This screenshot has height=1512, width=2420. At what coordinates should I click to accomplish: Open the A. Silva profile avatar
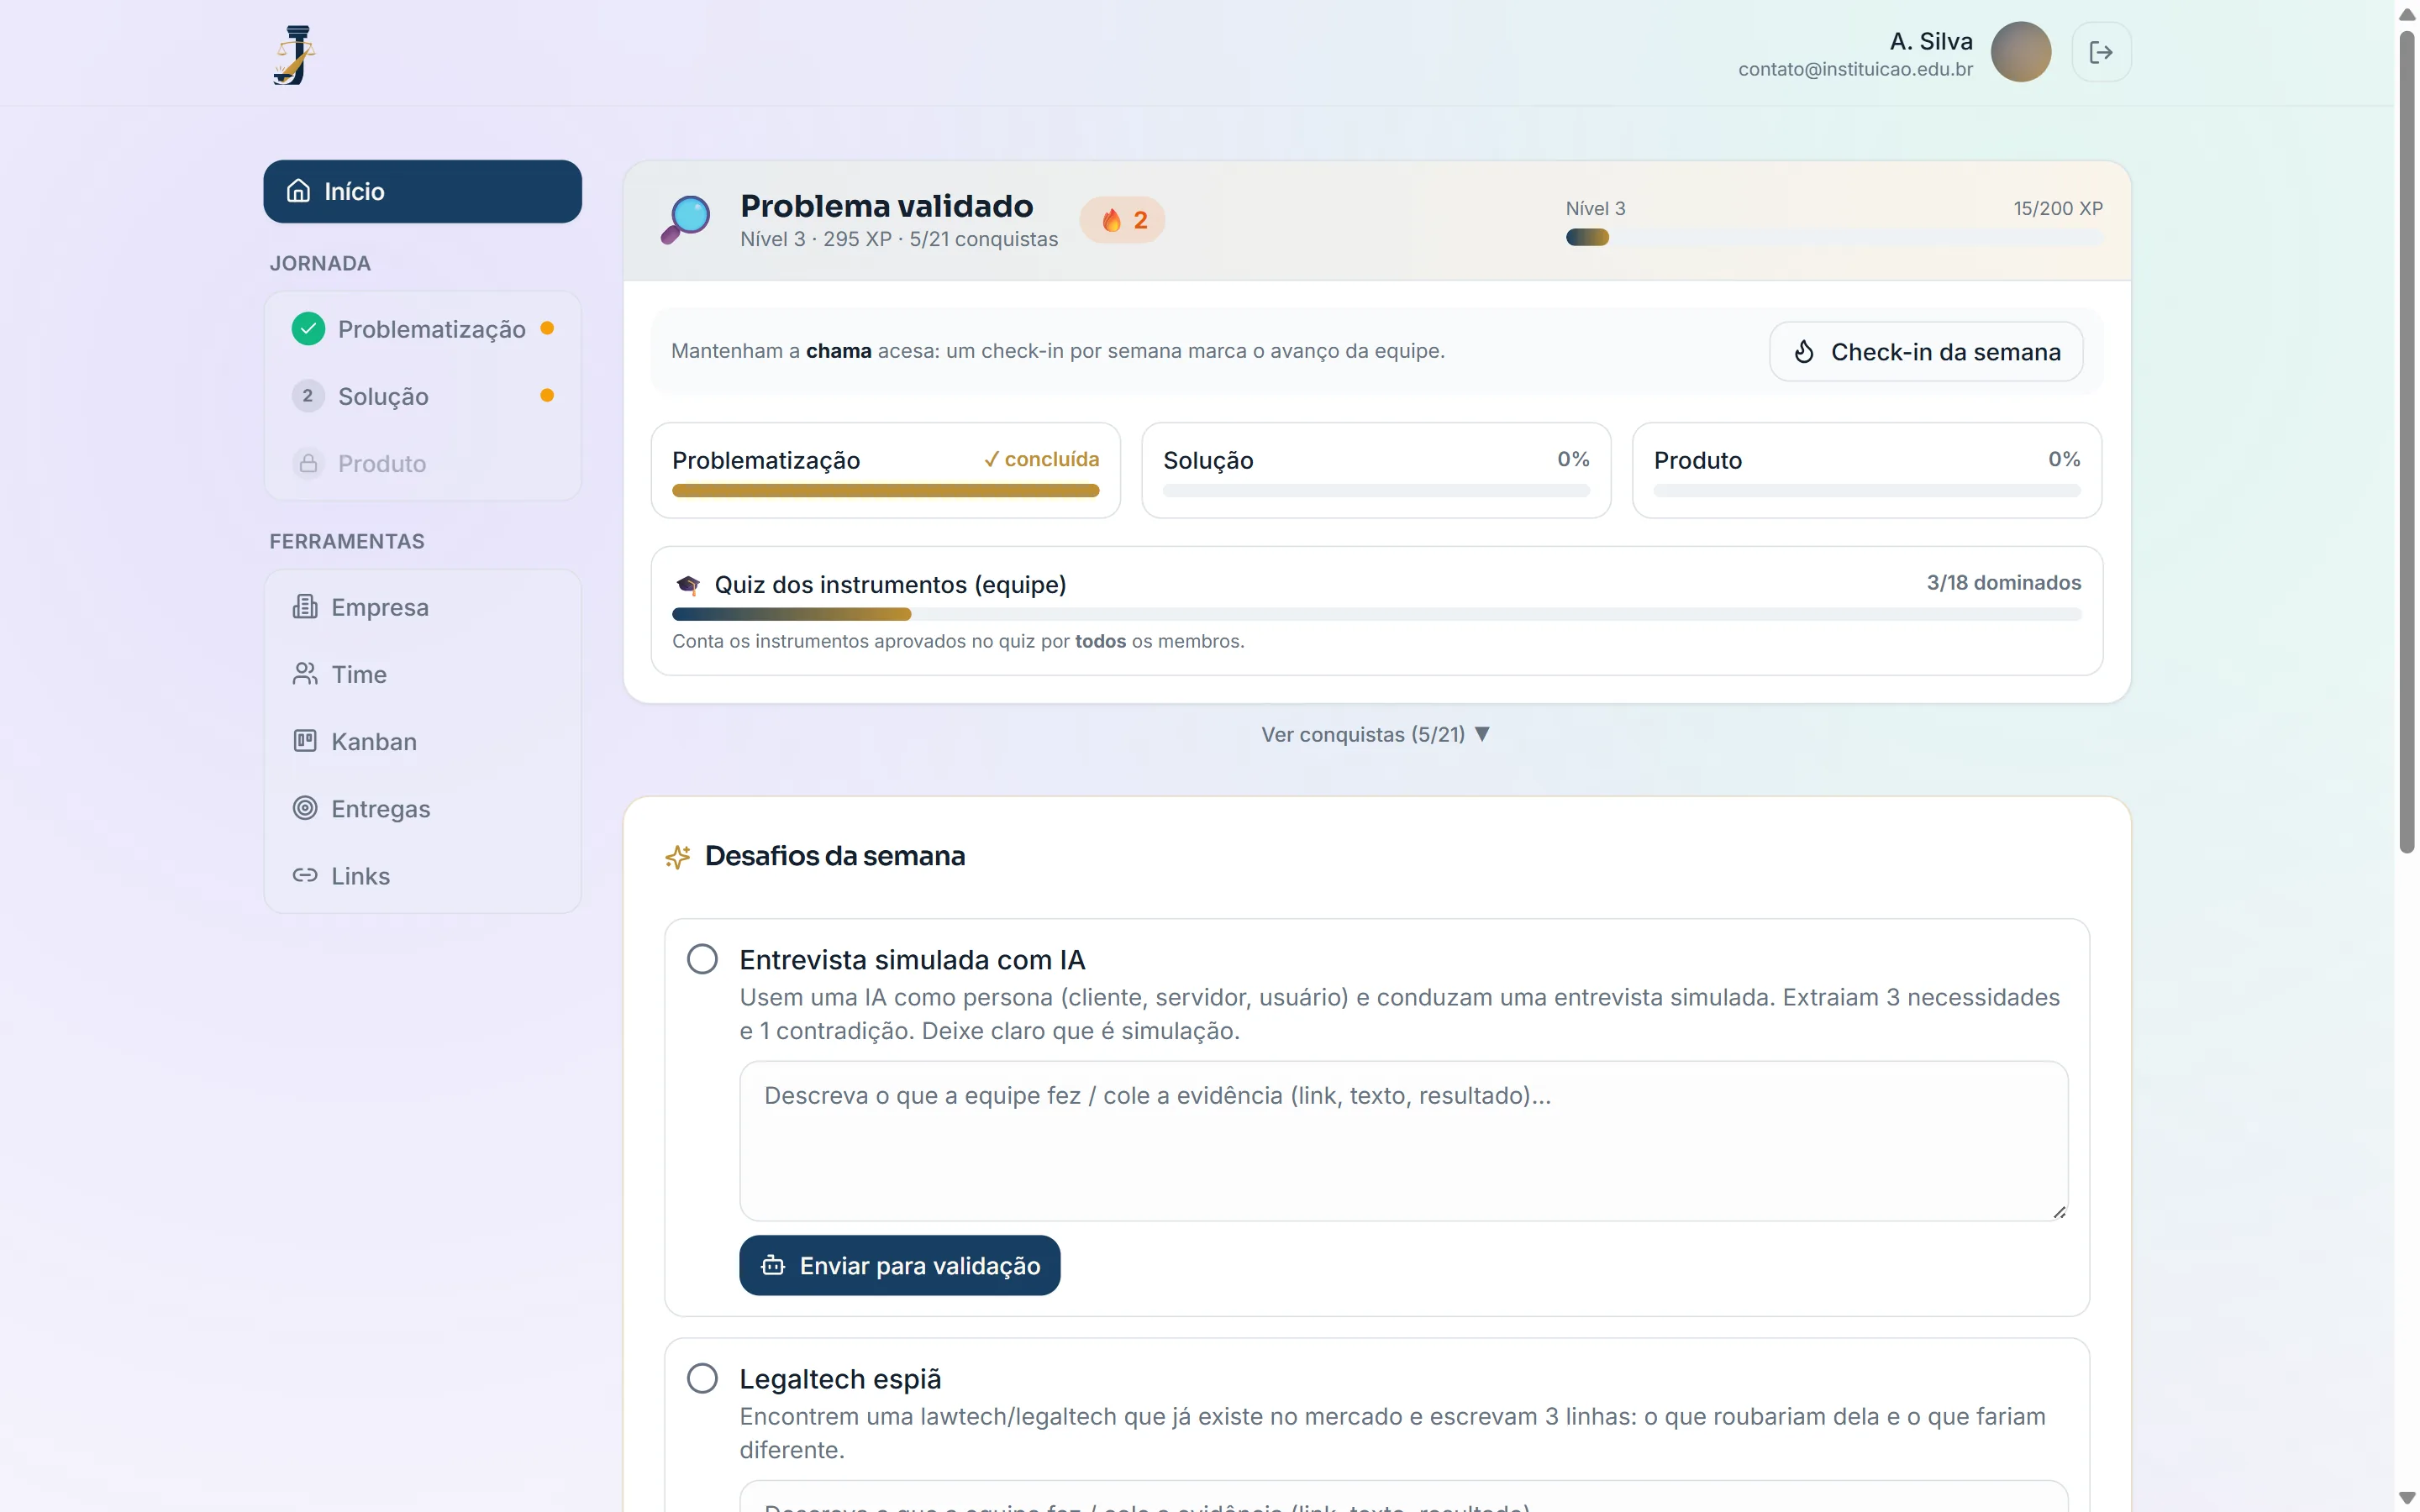pos(2020,52)
